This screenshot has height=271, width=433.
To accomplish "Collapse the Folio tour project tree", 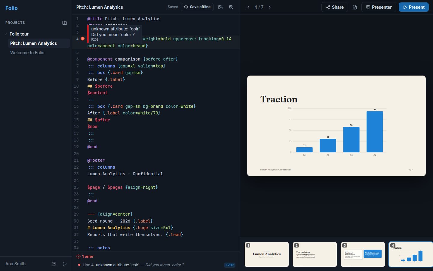I will tap(6, 34).
